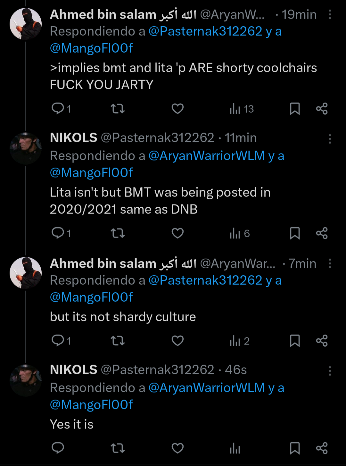Image resolution: width=346 pixels, height=466 pixels.
Task: Like the 'Yes it is' reply
Action: [x=177, y=448]
